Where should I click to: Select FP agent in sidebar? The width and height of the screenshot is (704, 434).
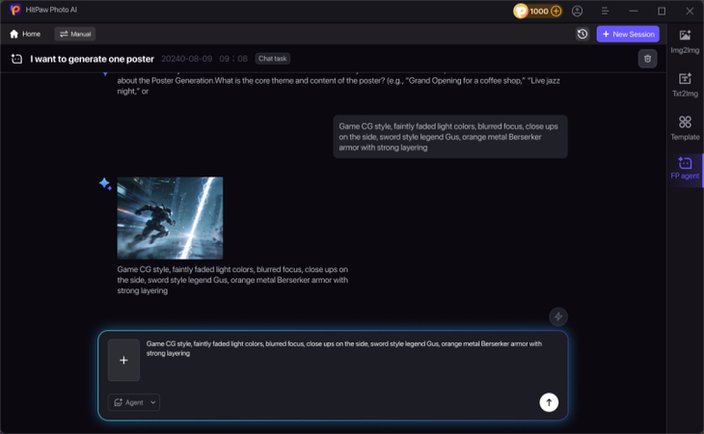685,169
